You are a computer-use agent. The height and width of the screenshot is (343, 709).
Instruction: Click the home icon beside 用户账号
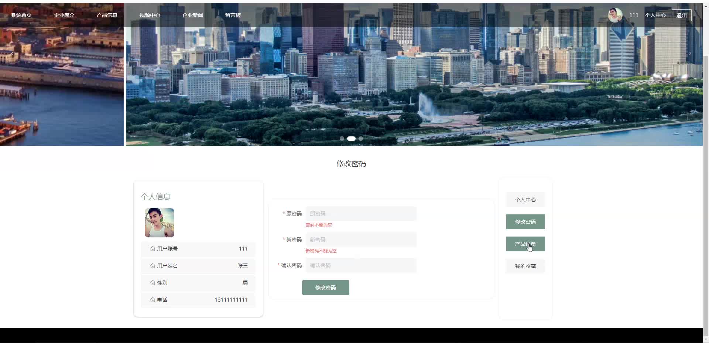click(x=153, y=249)
